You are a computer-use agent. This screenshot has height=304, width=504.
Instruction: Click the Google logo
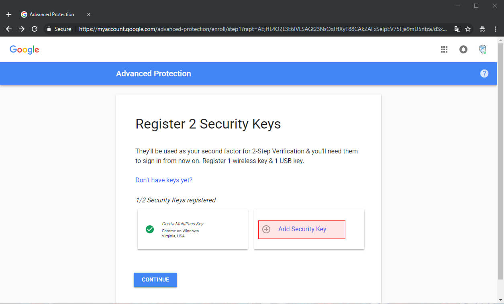point(24,49)
